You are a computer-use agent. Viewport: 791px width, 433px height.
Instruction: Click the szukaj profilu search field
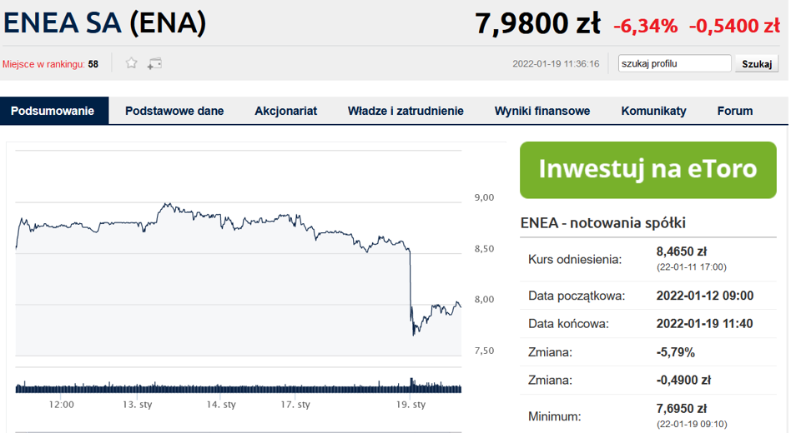point(674,64)
